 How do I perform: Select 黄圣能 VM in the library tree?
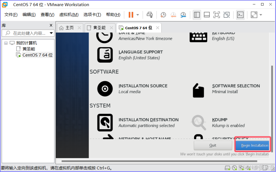[29, 49]
